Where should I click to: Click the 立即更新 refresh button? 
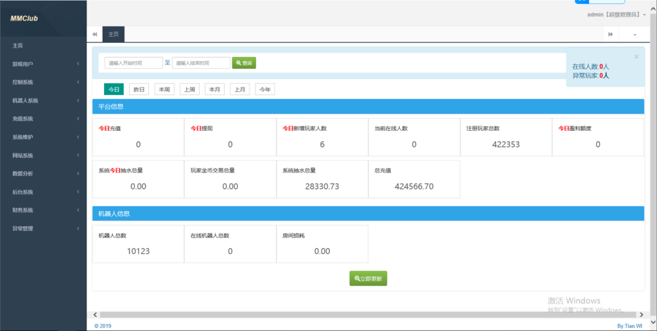coord(368,278)
